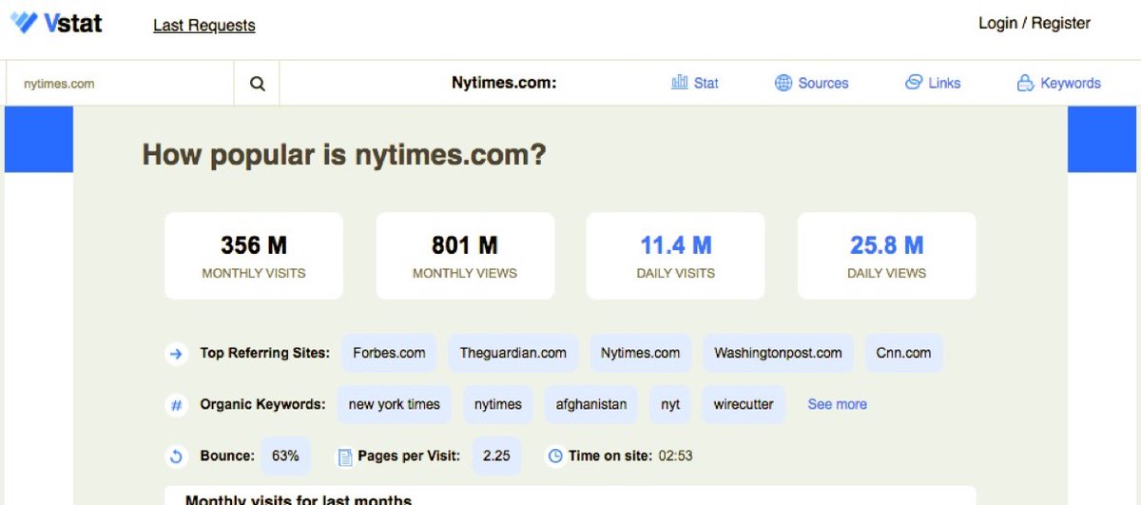The width and height of the screenshot is (1141, 505).
Task: Click the hash icon beside Organic Keywords
Action: point(176,405)
